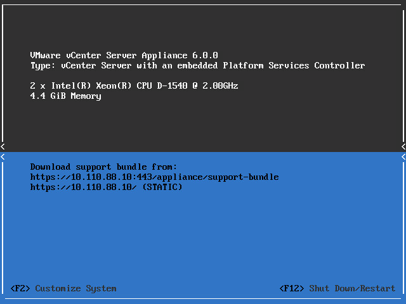Open the support-bundle URL on port 443
The height and width of the screenshot is (304, 406).
pyautogui.click(x=155, y=177)
